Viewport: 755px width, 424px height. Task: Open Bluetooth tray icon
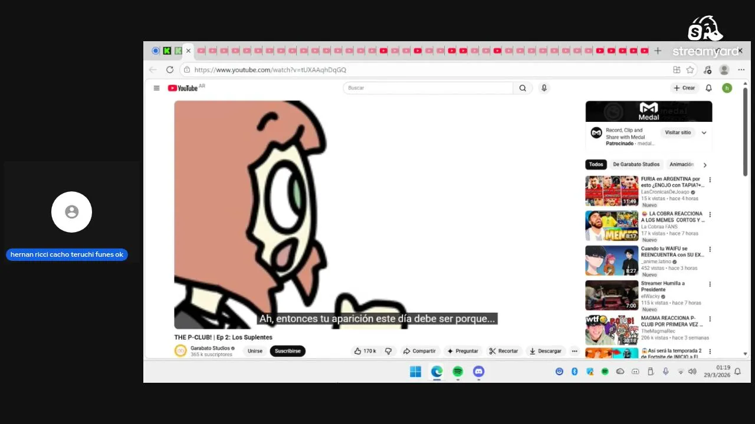pyautogui.click(x=575, y=372)
